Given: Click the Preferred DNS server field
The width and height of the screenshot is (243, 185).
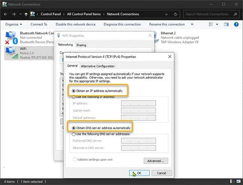Looking at the screenshot, I should click(x=138, y=141).
